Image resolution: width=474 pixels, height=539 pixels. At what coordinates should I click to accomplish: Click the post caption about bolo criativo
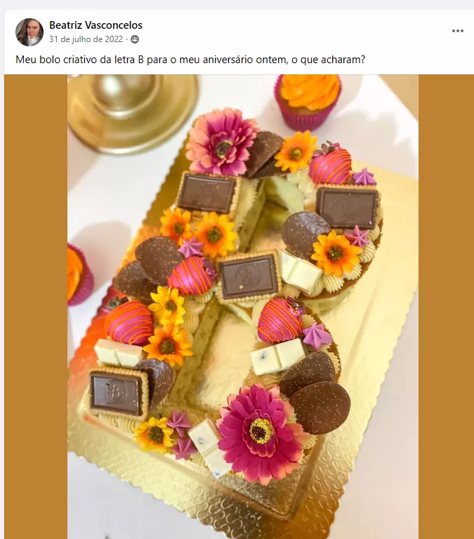(x=190, y=60)
